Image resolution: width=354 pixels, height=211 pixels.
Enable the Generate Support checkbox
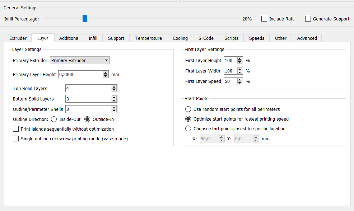tap(308, 19)
